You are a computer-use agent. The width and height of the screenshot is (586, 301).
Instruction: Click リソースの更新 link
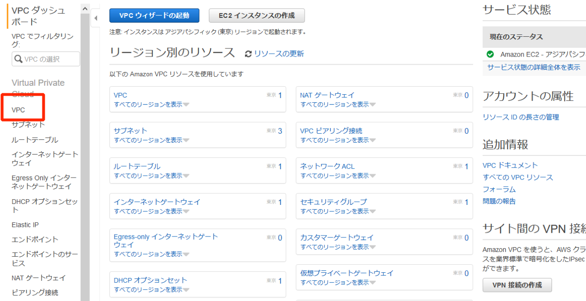[279, 54]
